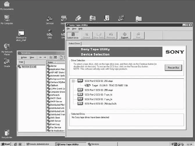195x146 pixels.
Task: Click the Drive Tests toolbar button
Action: click(99, 36)
